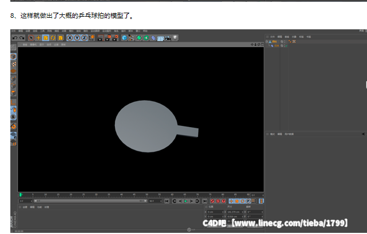Toggle the Y axis lock
Image resolution: width=367 pixels, height=234 pixels.
tap(77, 38)
